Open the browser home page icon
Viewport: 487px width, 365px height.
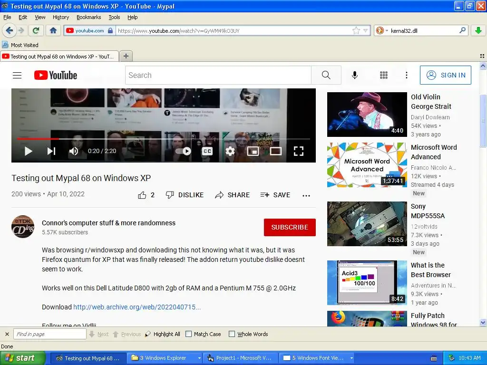coord(53,30)
